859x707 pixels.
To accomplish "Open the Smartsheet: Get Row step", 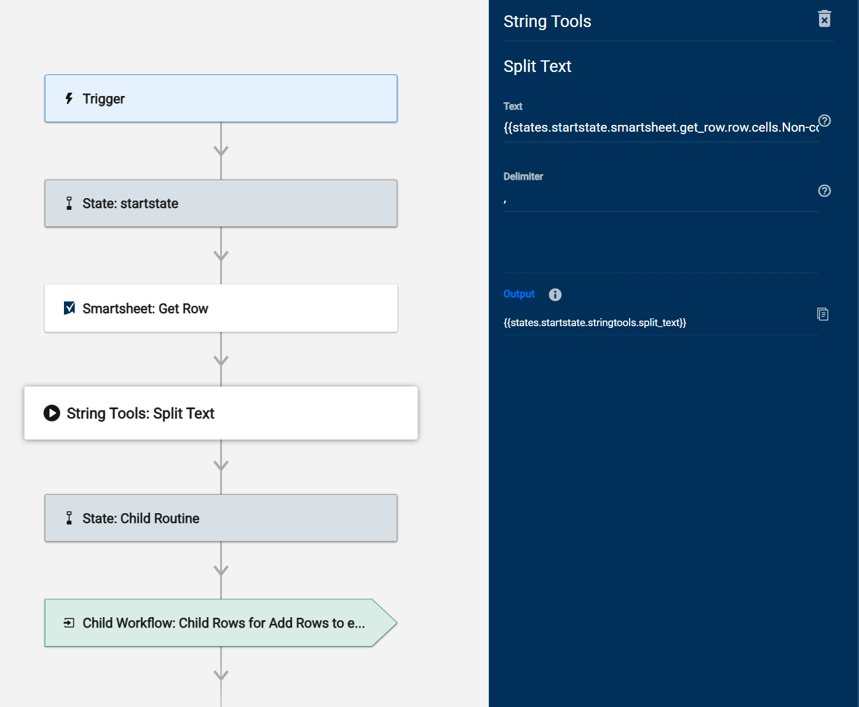I will [221, 308].
